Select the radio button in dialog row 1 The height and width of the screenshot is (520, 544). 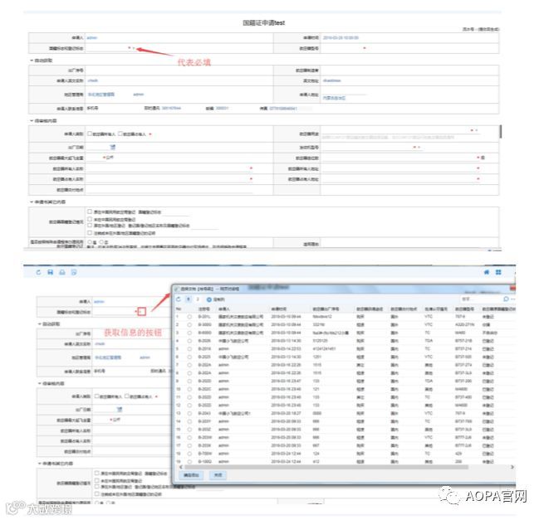[x=189, y=317]
